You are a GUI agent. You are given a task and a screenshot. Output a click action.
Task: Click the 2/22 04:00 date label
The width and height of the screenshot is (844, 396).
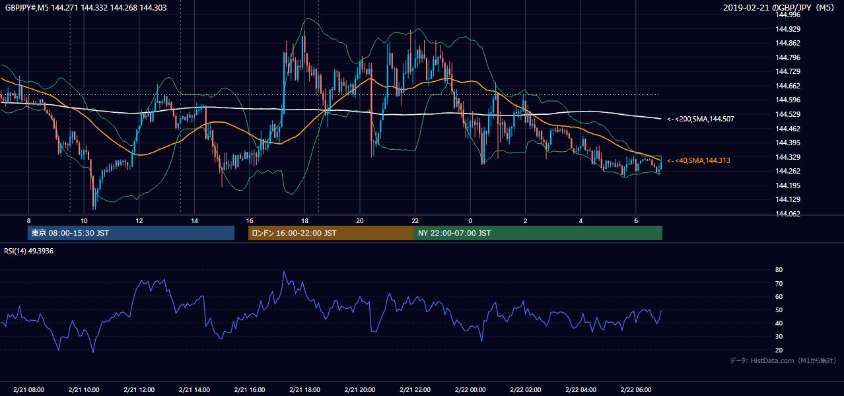[580, 390]
